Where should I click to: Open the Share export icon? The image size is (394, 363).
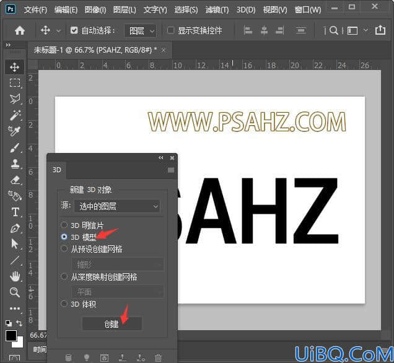pyautogui.click(x=380, y=30)
